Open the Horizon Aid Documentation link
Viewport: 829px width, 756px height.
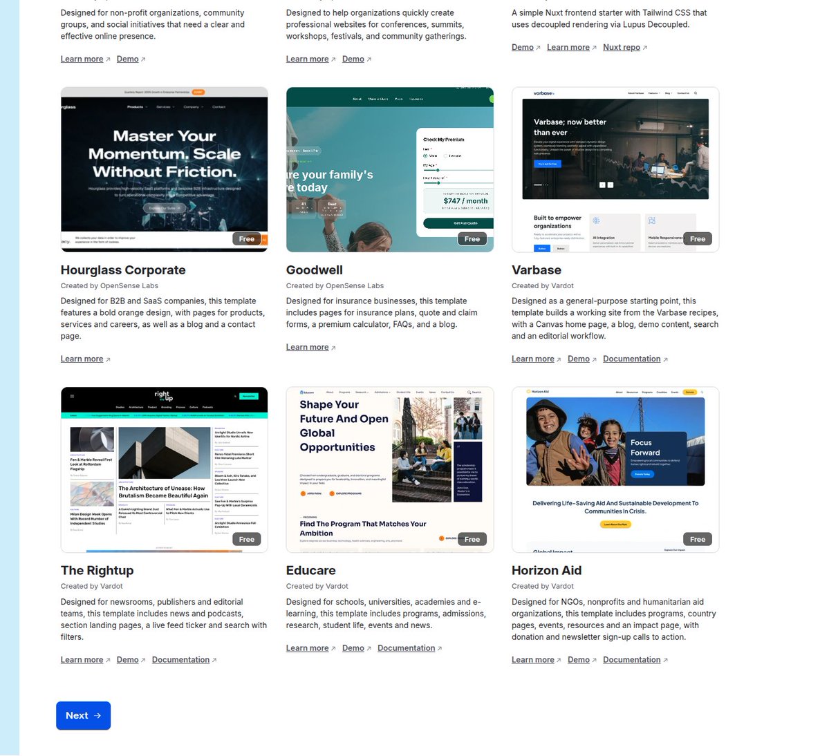point(632,660)
